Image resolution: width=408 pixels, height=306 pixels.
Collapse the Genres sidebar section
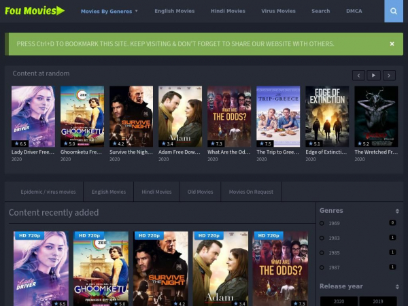[397, 211]
